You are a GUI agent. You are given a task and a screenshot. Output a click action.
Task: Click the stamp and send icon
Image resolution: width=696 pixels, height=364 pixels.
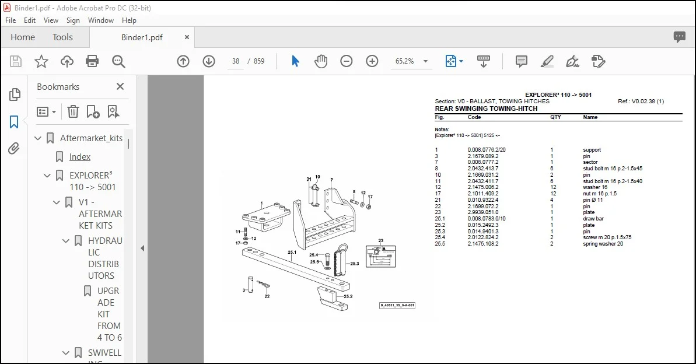pyautogui.click(x=599, y=61)
